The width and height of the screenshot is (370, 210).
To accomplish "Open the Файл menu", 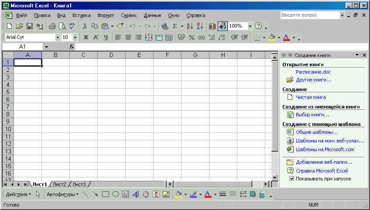I will 21,16.
